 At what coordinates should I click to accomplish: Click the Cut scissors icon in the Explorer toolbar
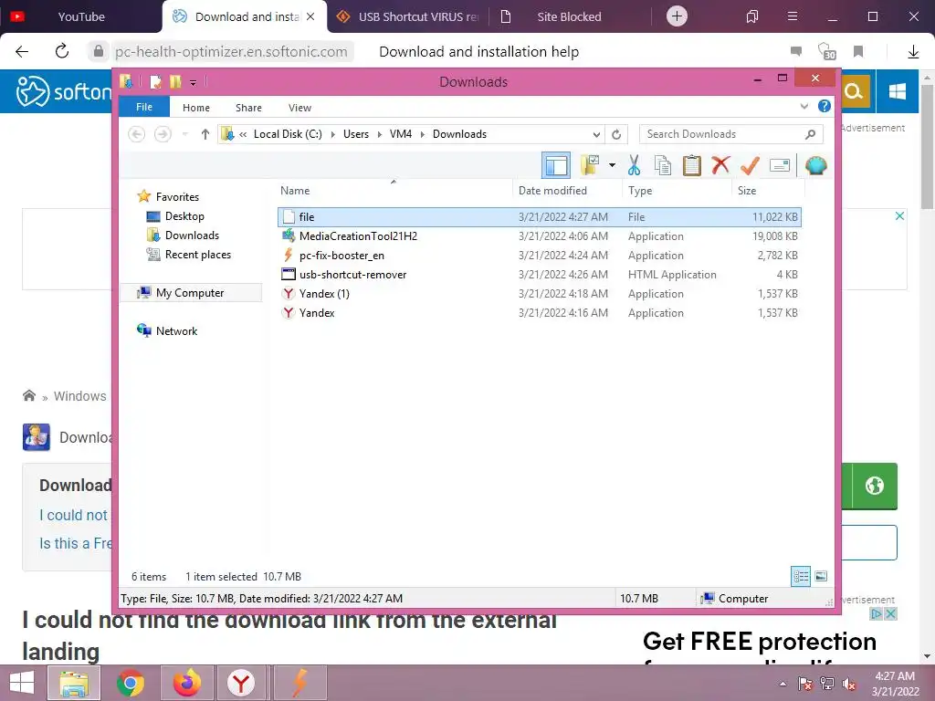[x=634, y=165]
